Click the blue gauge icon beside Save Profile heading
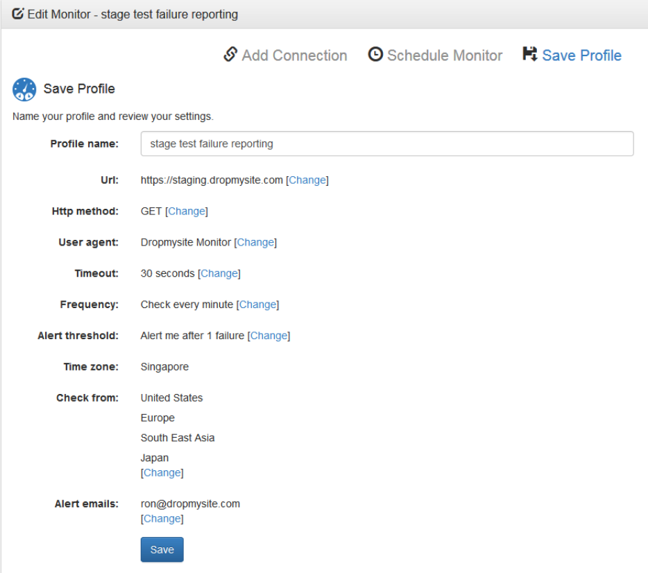Viewport: 648px width, 573px height. tap(24, 89)
